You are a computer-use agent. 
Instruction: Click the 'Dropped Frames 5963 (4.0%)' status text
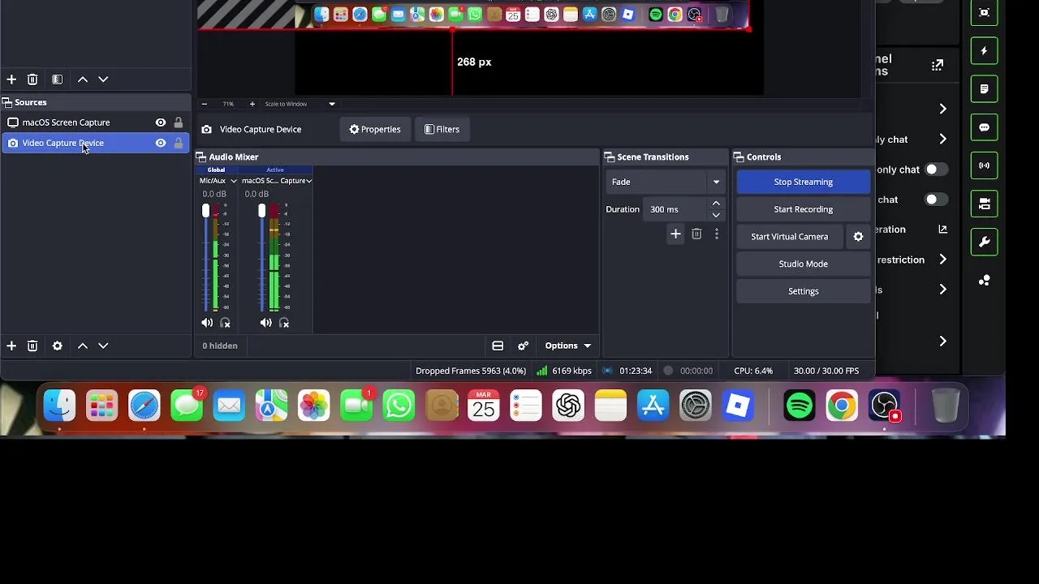[471, 371]
